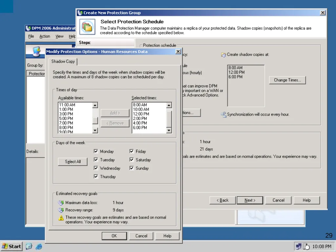Toggle the Thursday checkbox
The height and width of the screenshot is (252, 336).
(x=96, y=176)
